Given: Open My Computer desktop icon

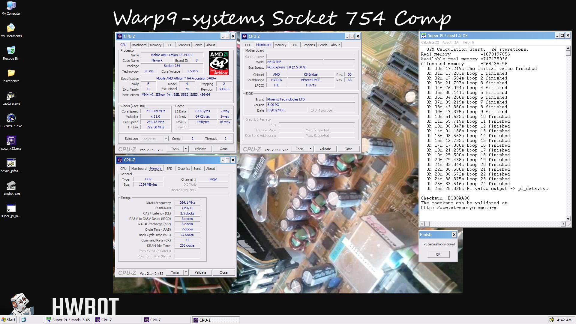Looking at the screenshot, I should coord(11,8).
